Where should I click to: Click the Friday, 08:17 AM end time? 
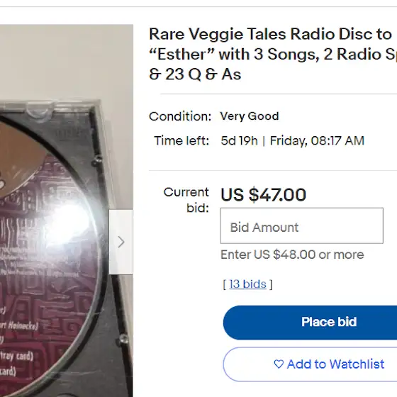(x=318, y=141)
